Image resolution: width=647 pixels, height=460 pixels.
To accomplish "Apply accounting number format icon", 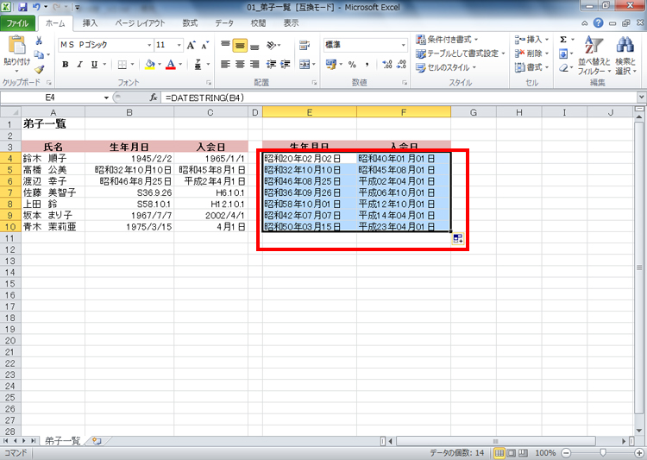I will (x=331, y=65).
